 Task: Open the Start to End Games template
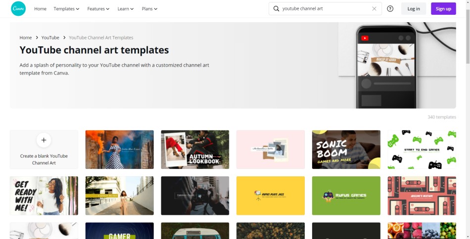pyautogui.click(x=422, y=150)
